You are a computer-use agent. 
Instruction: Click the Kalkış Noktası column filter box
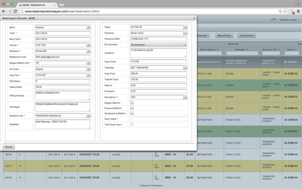click(x=210, y=53)
